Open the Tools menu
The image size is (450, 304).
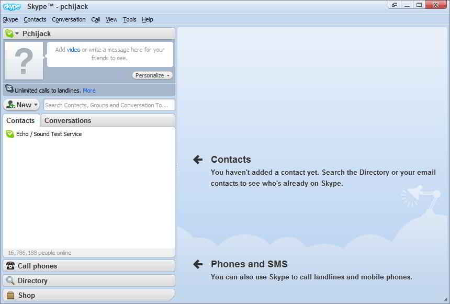coord(129,19)
